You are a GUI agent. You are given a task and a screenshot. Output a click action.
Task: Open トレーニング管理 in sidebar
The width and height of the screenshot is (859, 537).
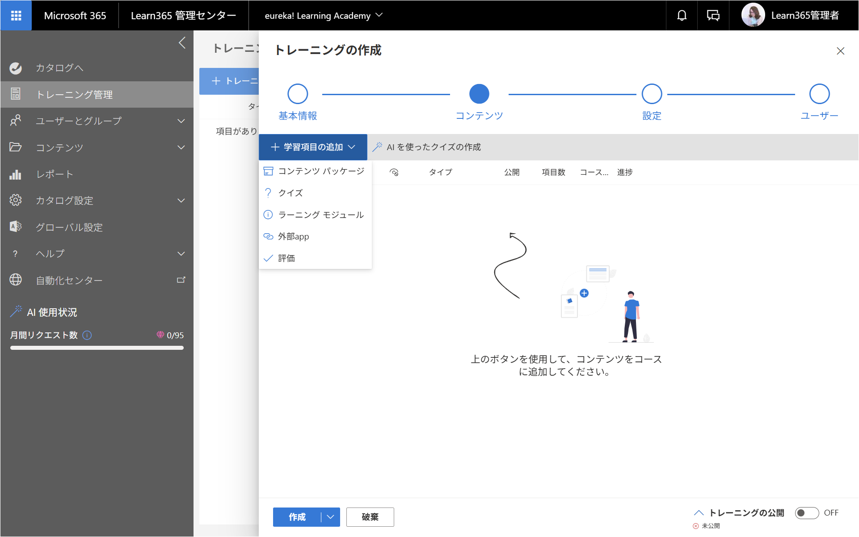[97, 94]
